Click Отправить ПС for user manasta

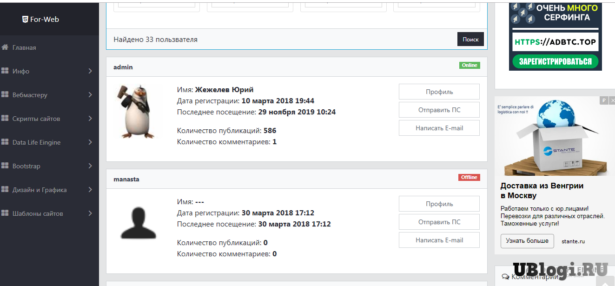click(439, 222)
